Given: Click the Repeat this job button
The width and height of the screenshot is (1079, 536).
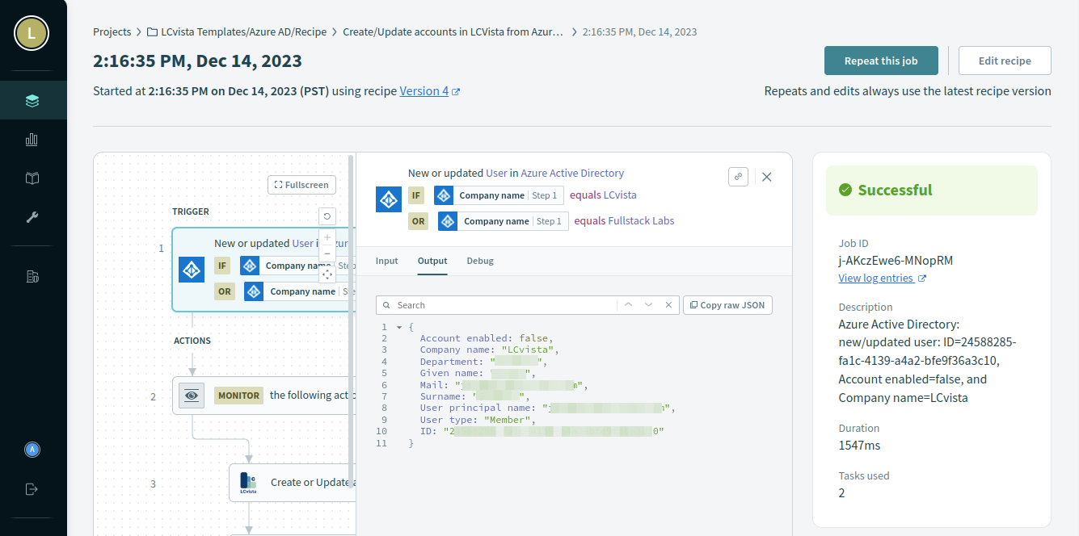Looking at the screenshot, I should 881,61.
